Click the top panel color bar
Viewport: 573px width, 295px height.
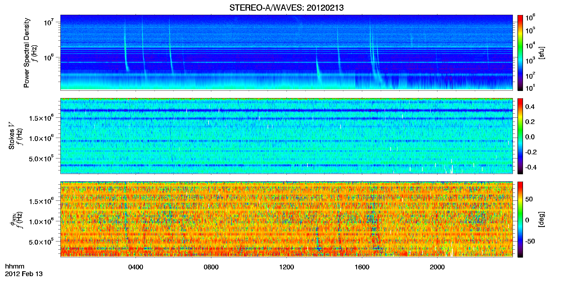coord(520,53)
